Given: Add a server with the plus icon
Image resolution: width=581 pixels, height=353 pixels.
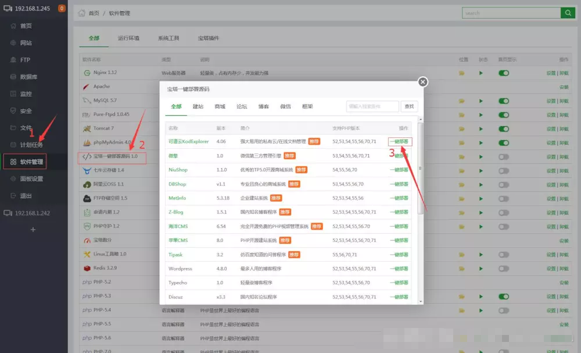Looking at the screenshot, I should (x=33, y=230).
